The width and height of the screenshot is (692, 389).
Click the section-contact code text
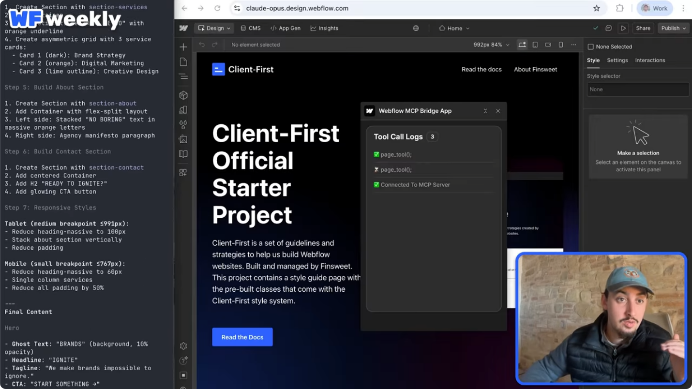[x=116, y=167]
